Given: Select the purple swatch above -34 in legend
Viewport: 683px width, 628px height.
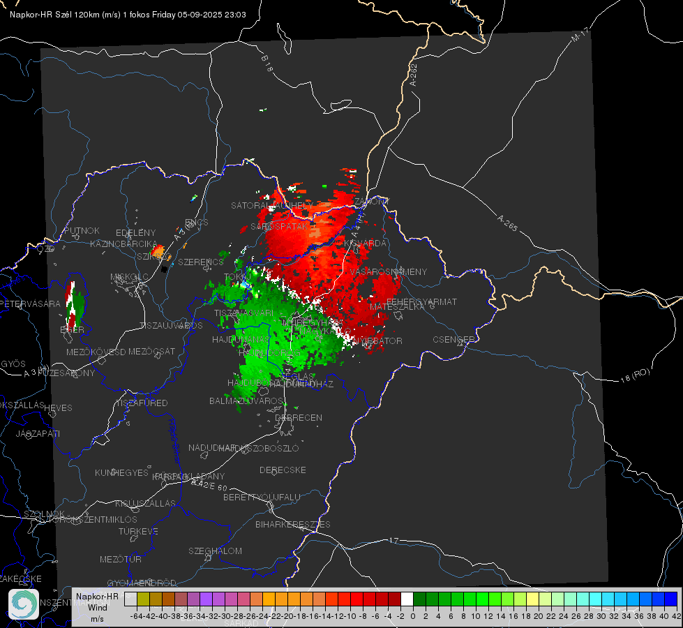Looking at the screenshot, I should 206,599.
